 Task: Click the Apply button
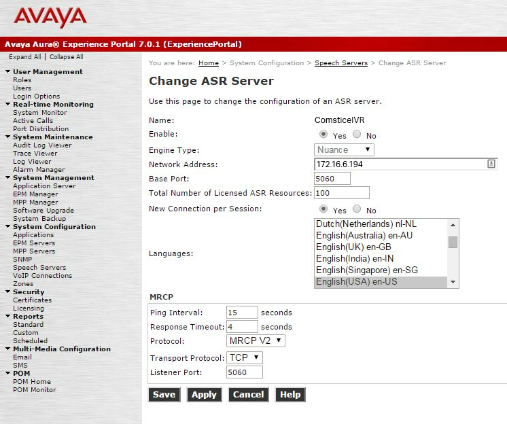pyautogui.click(x=204, y=395)
